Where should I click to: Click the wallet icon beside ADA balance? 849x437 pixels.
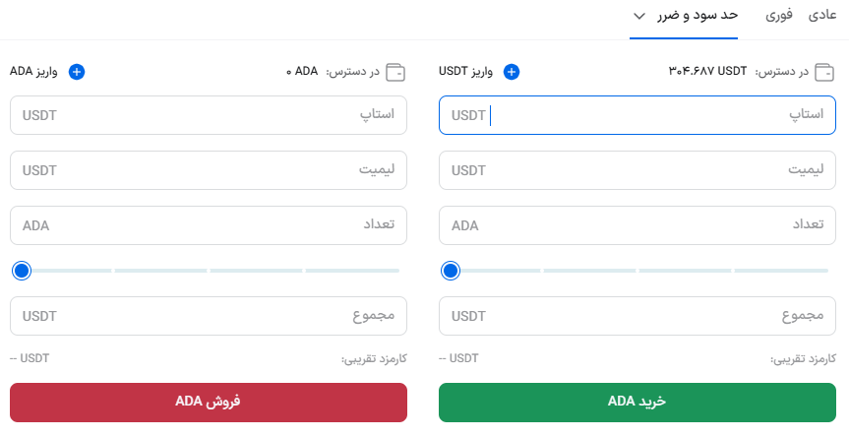pyautogui.click(x=395, y=72)
